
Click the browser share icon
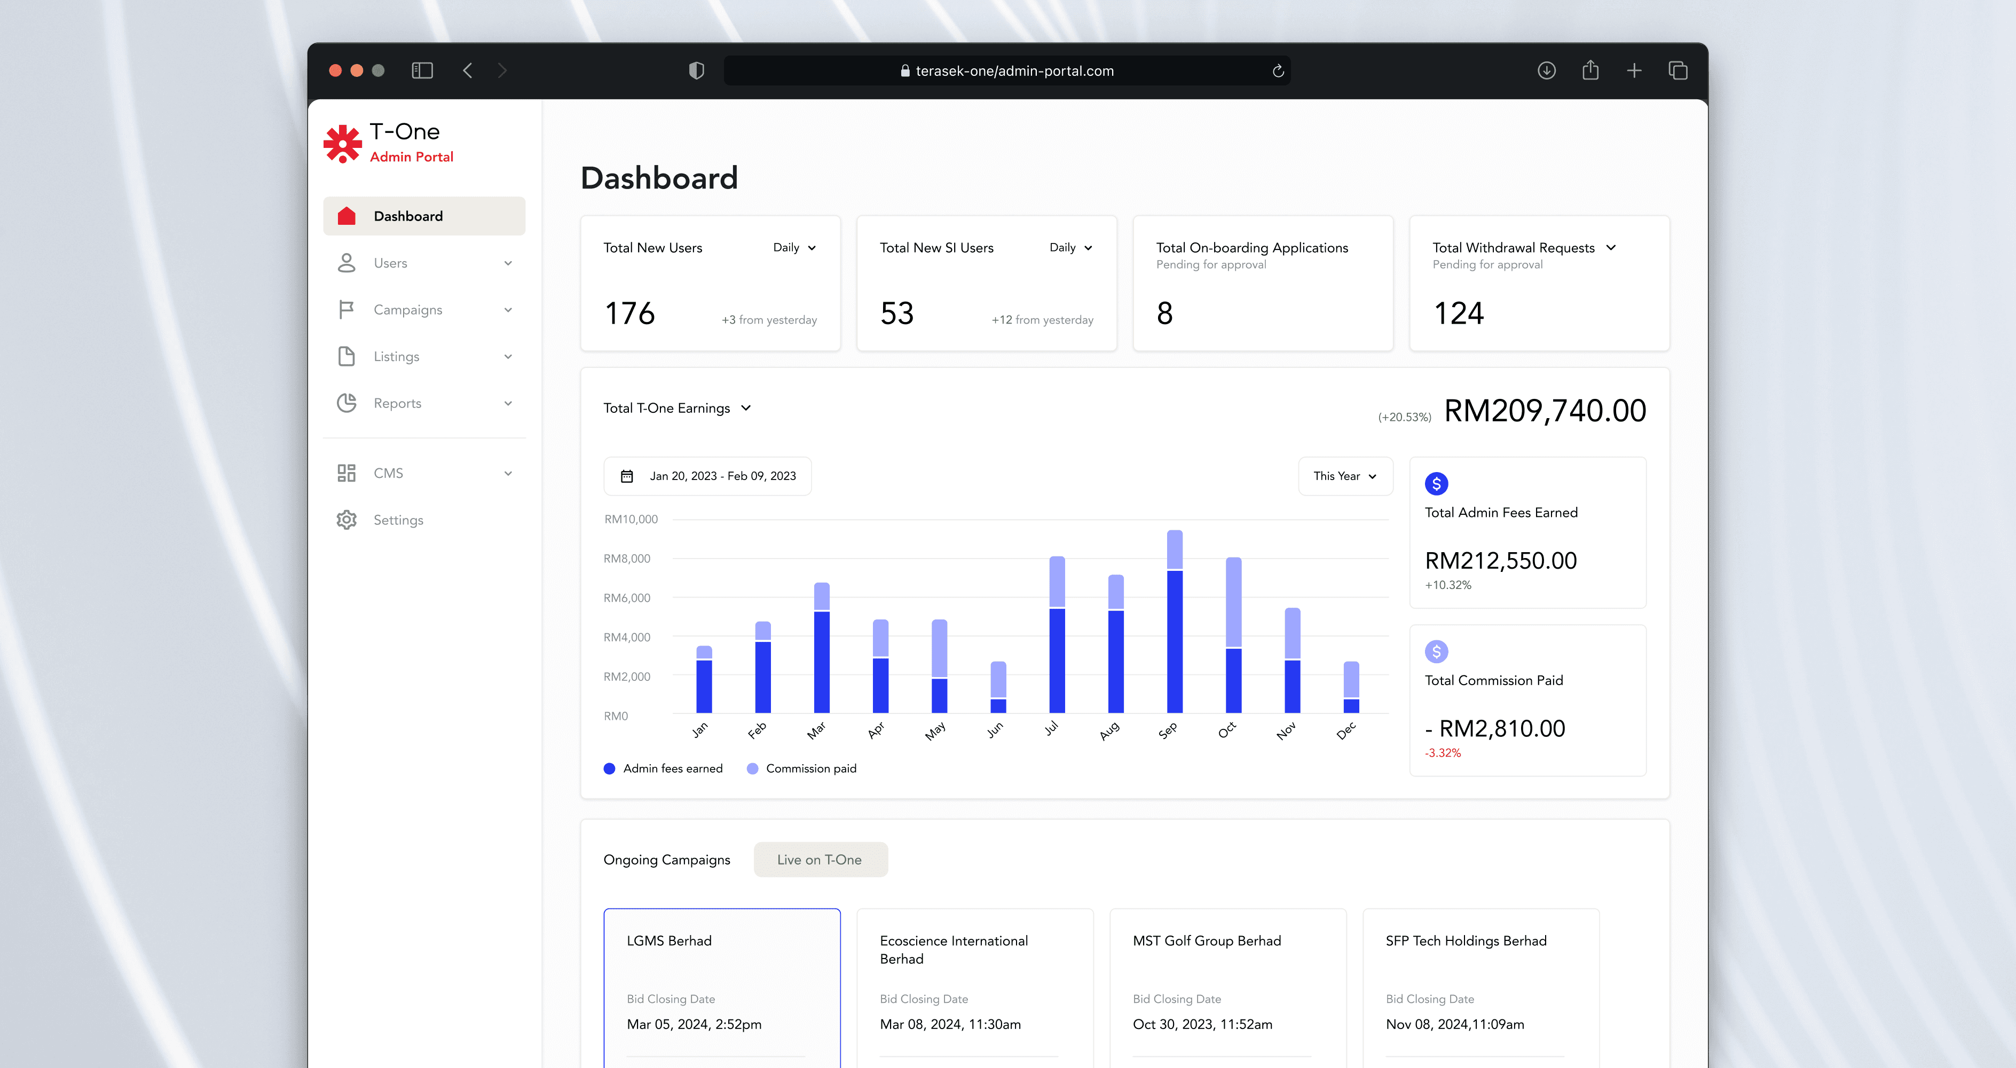pyautogui.click(x=1589, y=70)
